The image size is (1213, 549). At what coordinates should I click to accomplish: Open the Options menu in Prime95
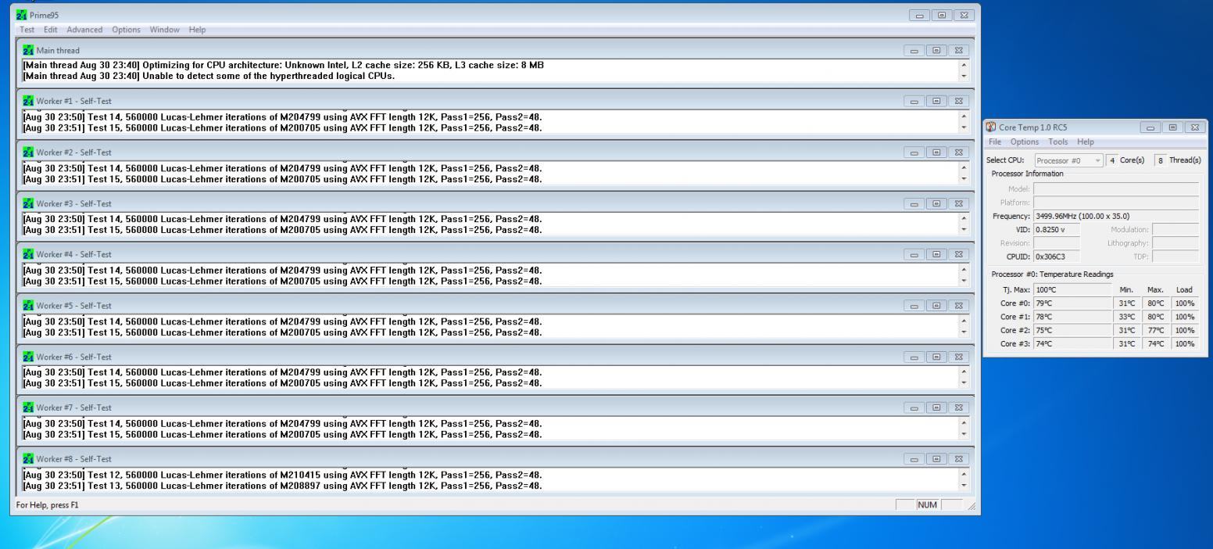point(126,30)
